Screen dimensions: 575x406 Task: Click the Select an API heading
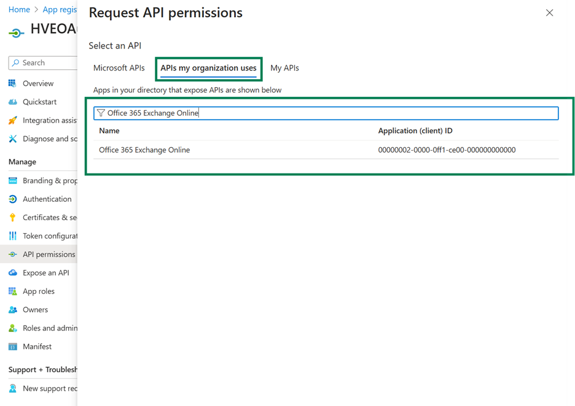115,46
